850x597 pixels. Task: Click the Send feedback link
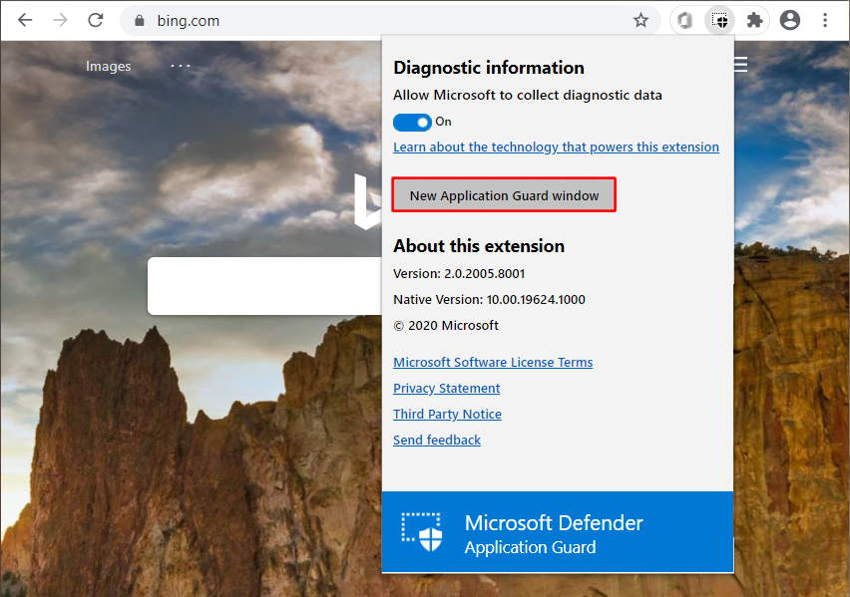[437, 440]
